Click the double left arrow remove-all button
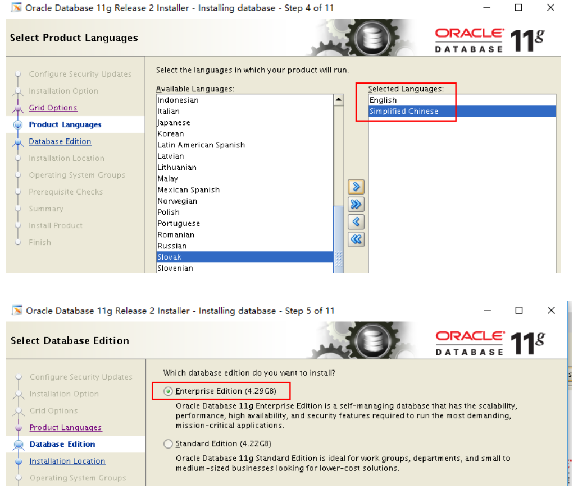This screenshot has width=578, height=490. point(356,239)
